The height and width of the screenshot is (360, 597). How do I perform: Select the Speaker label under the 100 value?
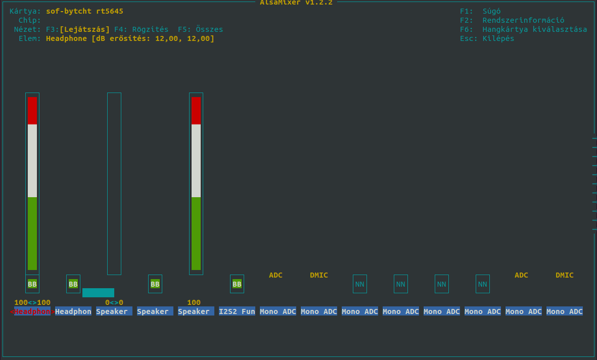pos(196,311)
